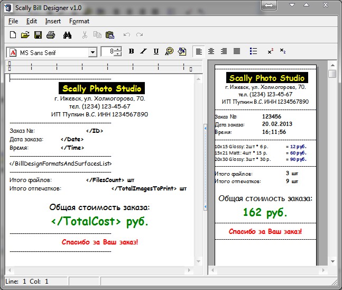342x290 pixels.
Task: Save the bill with the floppy icon
Action: 38,35
